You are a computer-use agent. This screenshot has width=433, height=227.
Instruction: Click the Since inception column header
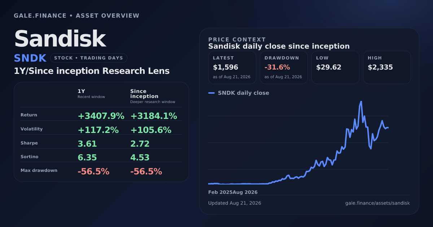tap(153, 96)
